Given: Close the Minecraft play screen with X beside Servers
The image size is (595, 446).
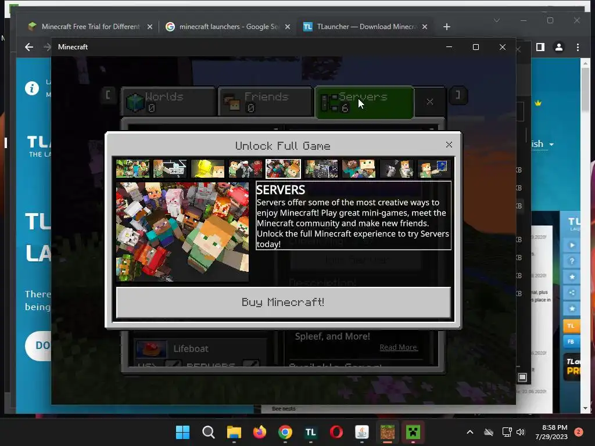Looking at the screenshot, I should click(x=429, y=102).
